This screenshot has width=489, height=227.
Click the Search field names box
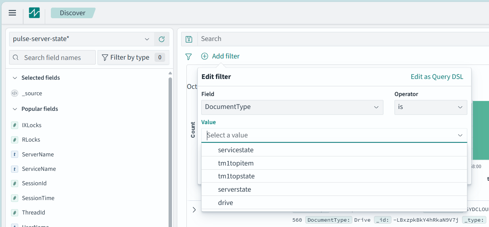[x=52, y=57]
